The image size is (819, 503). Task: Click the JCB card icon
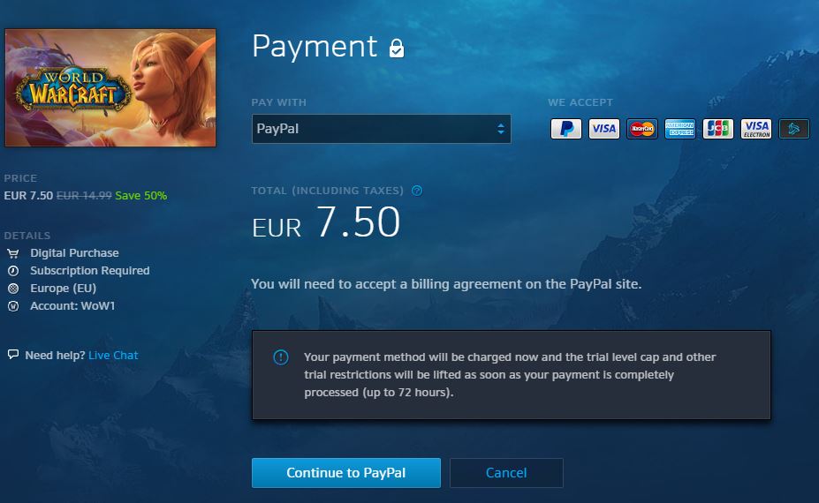pyautogui.click(x=718, y=128)
